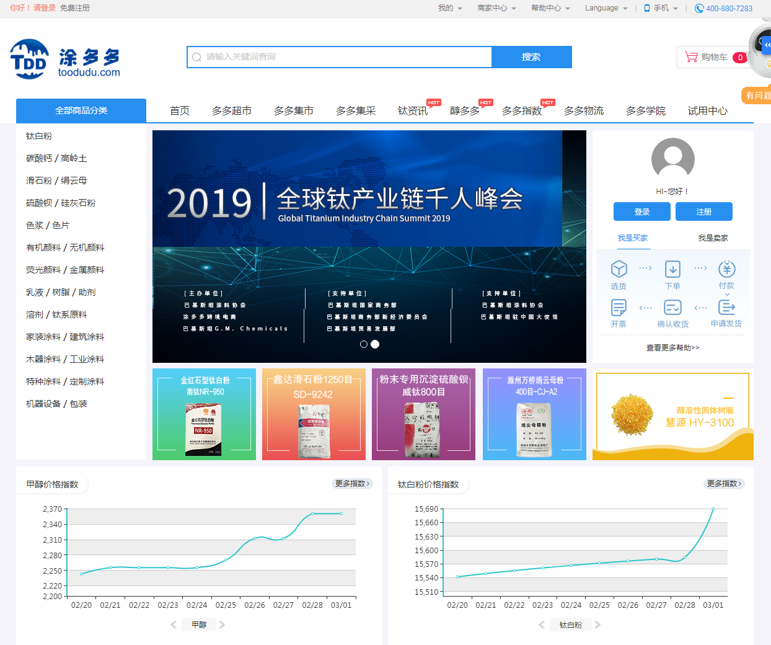
Task: Click the 付款 payment icon
Action: (x=726, y=270)
